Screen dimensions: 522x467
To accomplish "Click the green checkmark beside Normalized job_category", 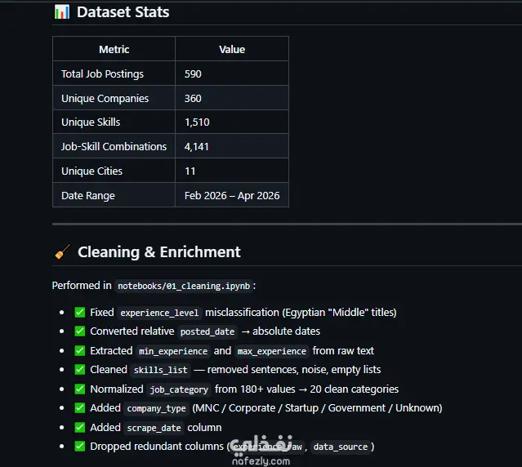I will point(80,389).
